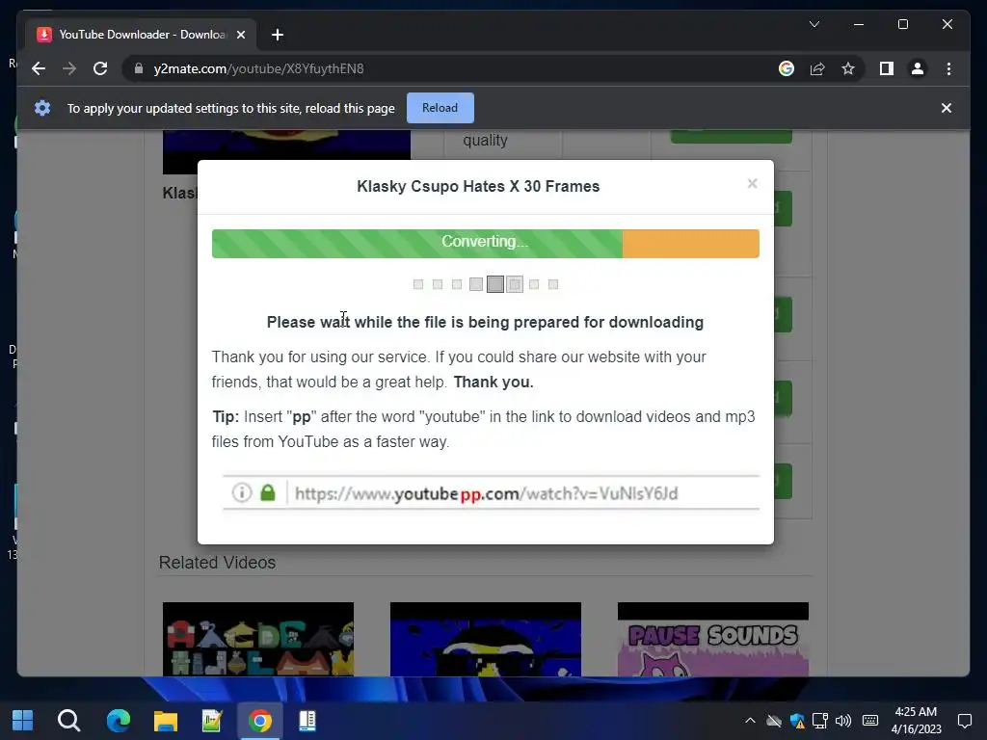Click the network tray icon

819,721
